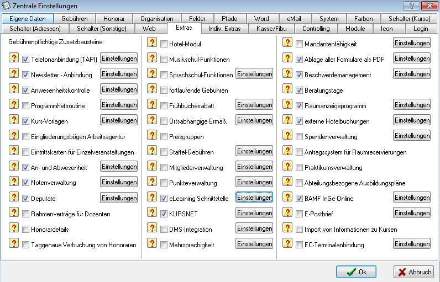Click question mark icon for Frühbucherrabatt
The height and width of the screenshot is (282, 440).
pos(152,104)
